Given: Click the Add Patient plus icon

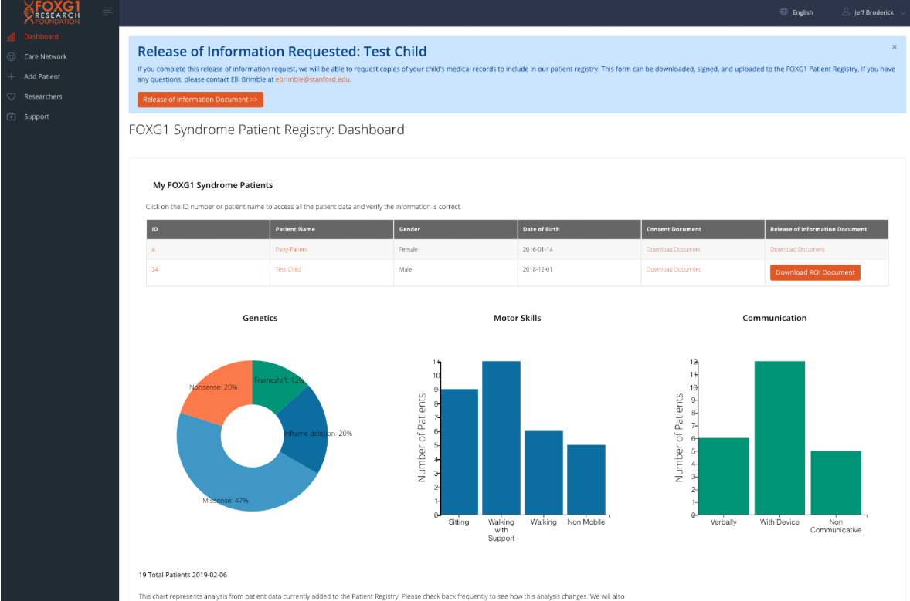Looking at the screenshot, I should pyautogui.click(x=11, y=76).
